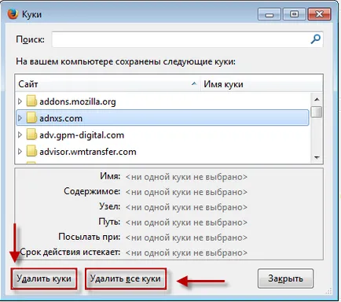The image size is (341, 302).
Task: Click the Закрыть button
Action: click(285, 278)
